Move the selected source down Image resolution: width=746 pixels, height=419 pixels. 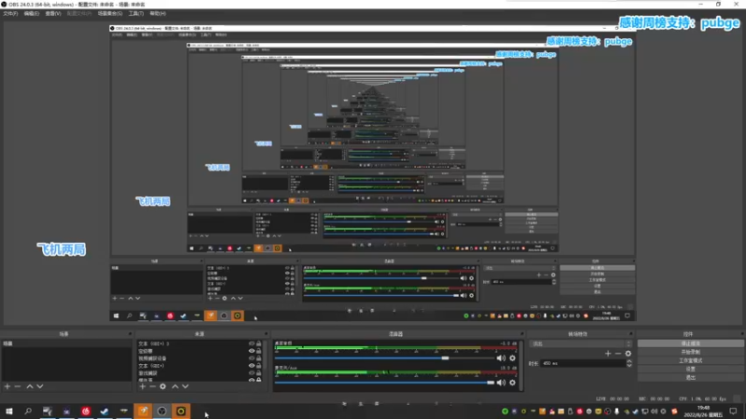click(185, 386)
